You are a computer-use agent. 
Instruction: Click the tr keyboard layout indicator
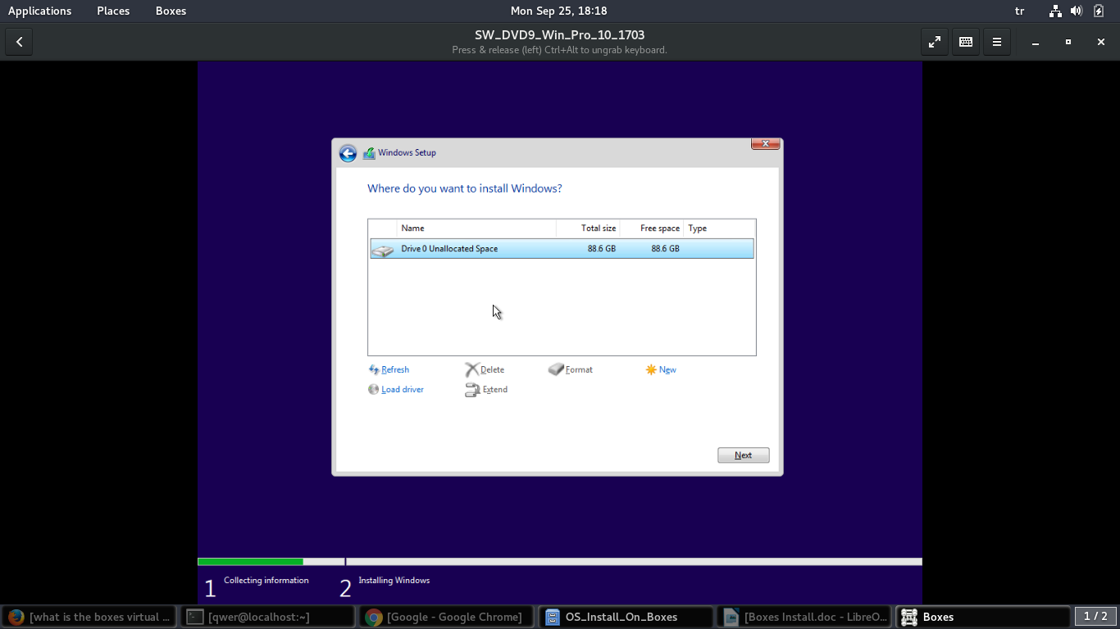pyautogui.click(x=1020, y=11)
